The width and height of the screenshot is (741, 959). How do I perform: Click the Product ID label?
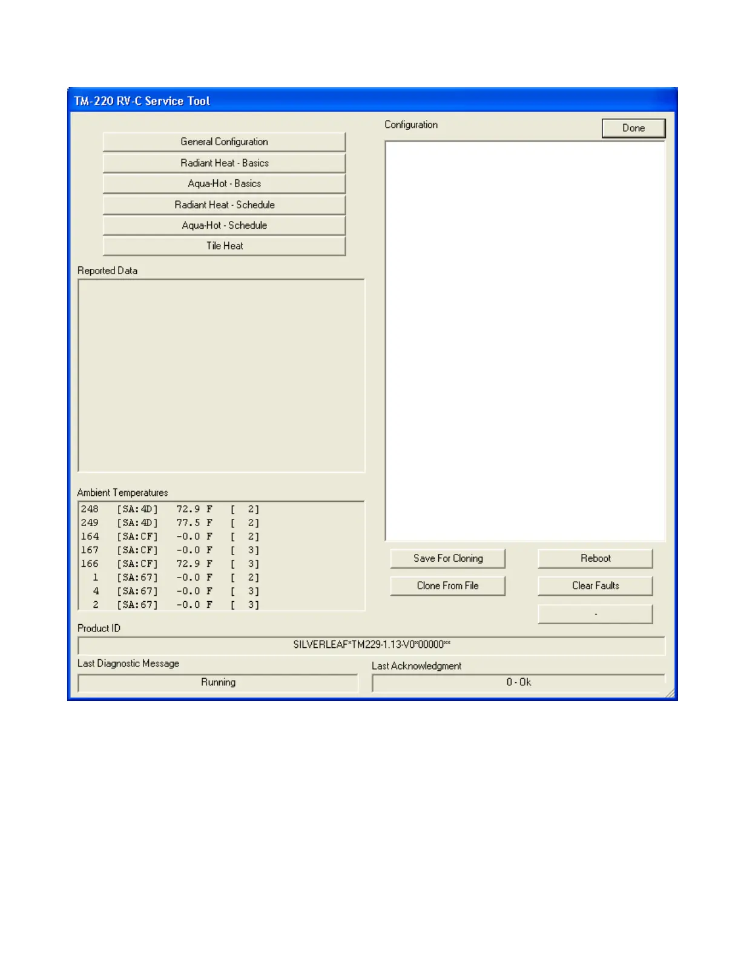point(99,628)
